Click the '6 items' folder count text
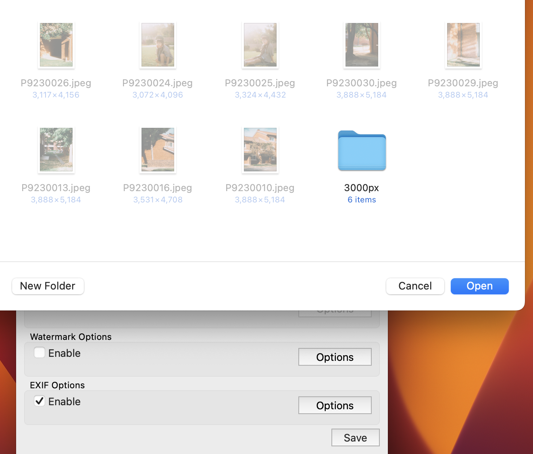Screen dimensions: 533x454 point(362,200)
